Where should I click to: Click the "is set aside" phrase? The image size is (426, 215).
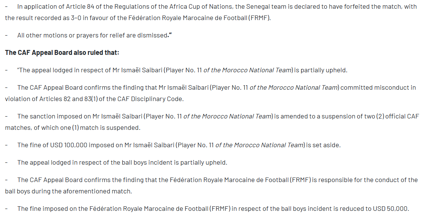point(323,145)
